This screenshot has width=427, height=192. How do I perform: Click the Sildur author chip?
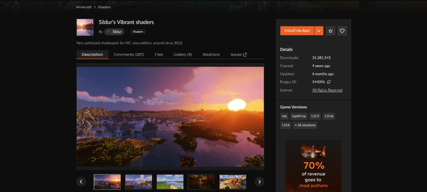(x=115, y=32)
